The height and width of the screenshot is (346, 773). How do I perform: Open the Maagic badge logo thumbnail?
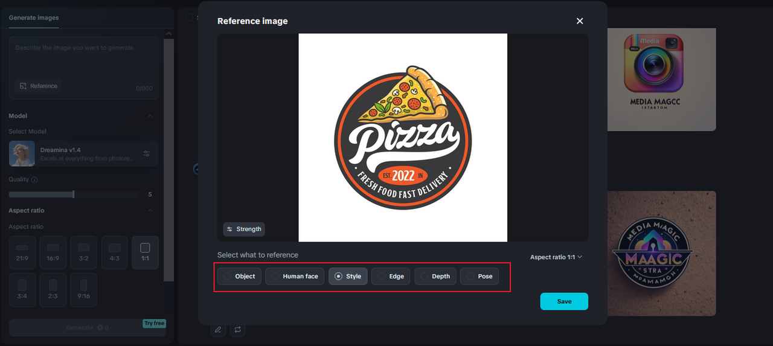pyautogui.click(x=661, y=254)
